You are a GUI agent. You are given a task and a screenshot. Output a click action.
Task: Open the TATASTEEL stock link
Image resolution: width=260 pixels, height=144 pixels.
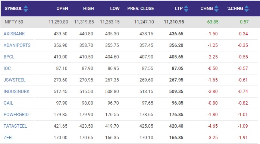click(x=15, y=126)
